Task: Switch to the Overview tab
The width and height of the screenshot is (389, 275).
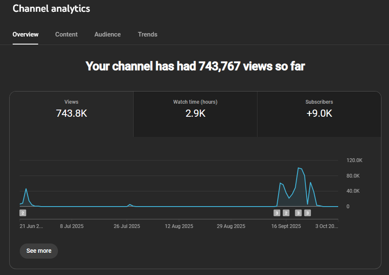Action: 25,34
